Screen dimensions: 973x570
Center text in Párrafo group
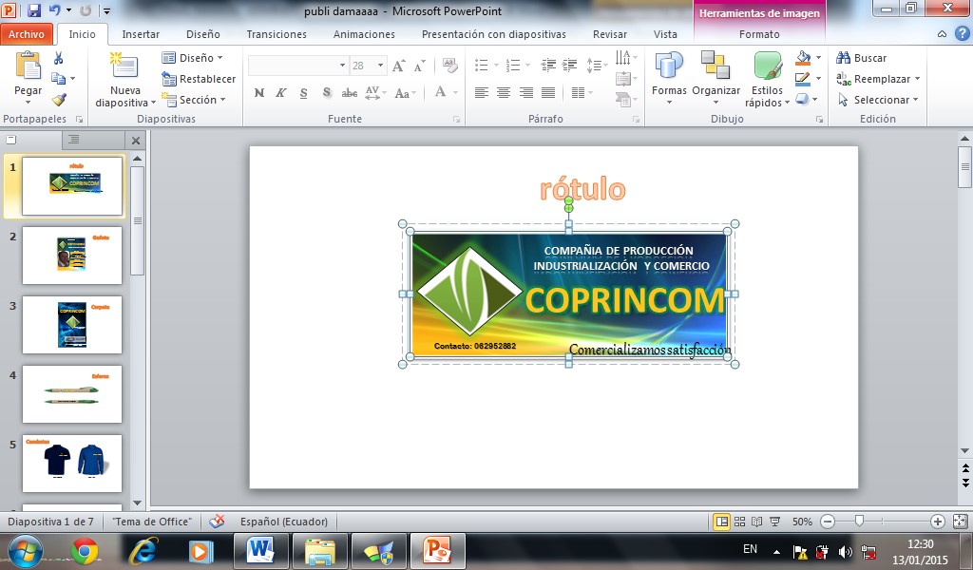504,93
